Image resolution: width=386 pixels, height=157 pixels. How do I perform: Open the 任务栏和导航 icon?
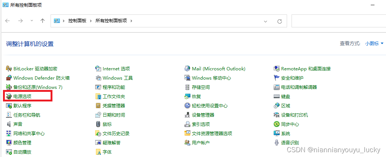[x=9, y=115]
